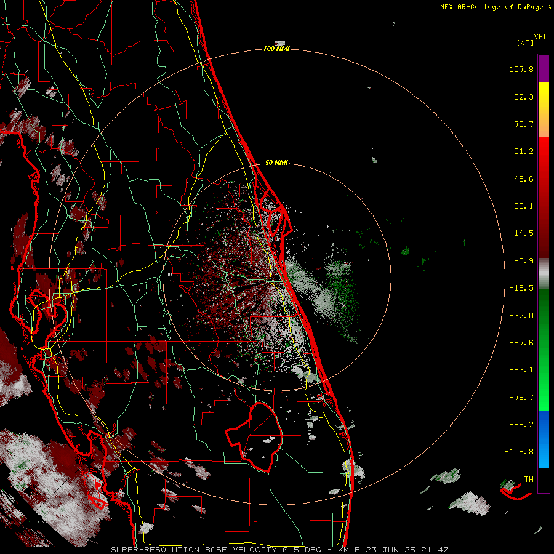Viewport: 554px width, 554px height.
Task: Click the 14.5 velocity scale value
Action: point(524,233)
